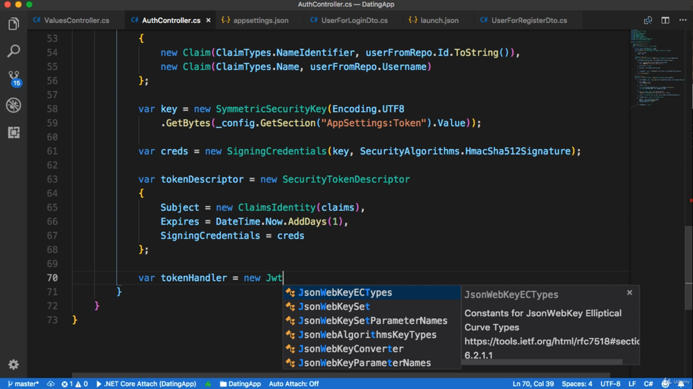
Task: Jump to code via the minimap
Action: 658,69
